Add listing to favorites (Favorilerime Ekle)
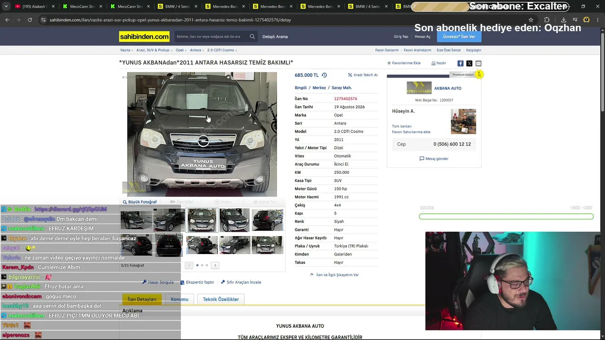 pos(404,63)
